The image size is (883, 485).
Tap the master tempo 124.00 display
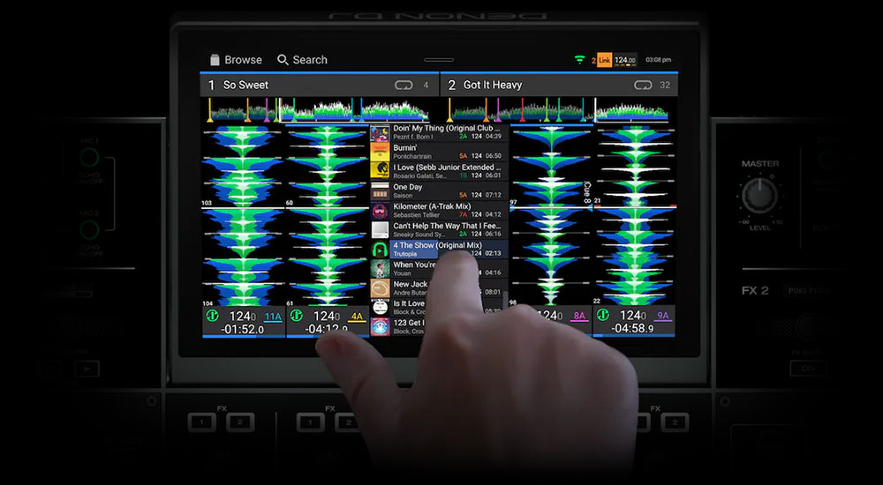point(625,60)
